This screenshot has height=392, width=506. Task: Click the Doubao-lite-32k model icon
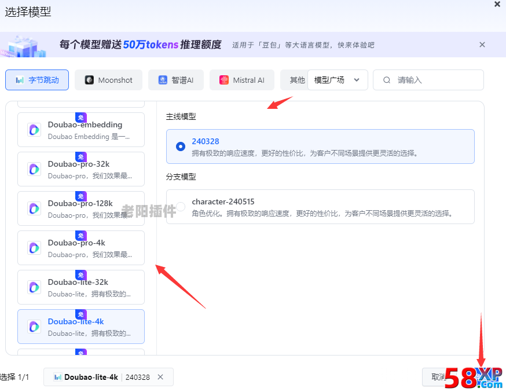point(34,287)
